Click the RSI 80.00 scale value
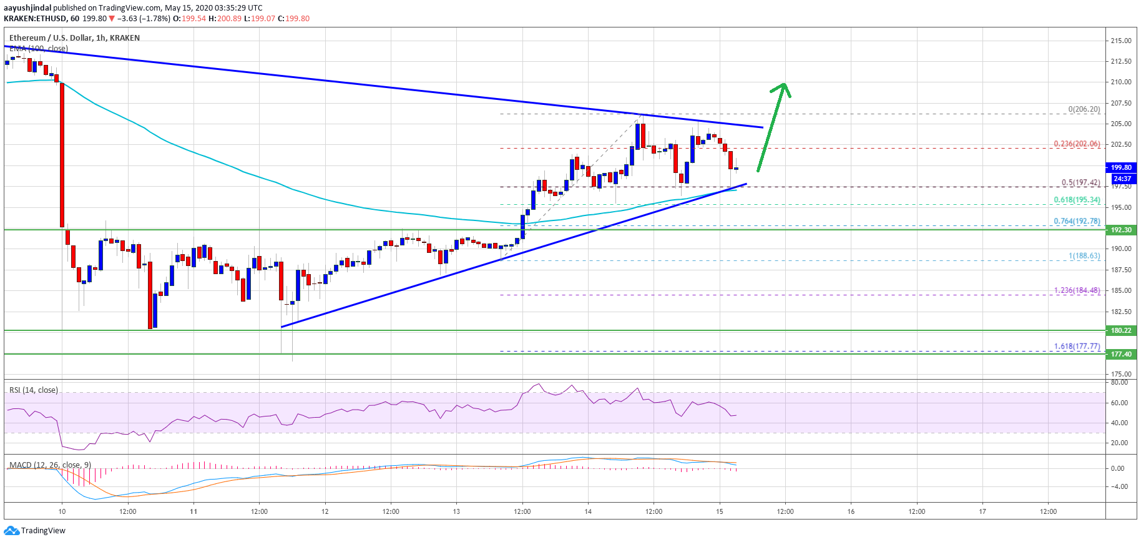 coord(1119,382)
